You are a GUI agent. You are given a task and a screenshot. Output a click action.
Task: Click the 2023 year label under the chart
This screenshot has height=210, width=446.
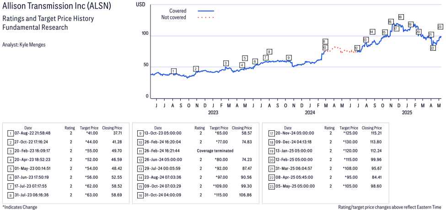pos(213,113)
